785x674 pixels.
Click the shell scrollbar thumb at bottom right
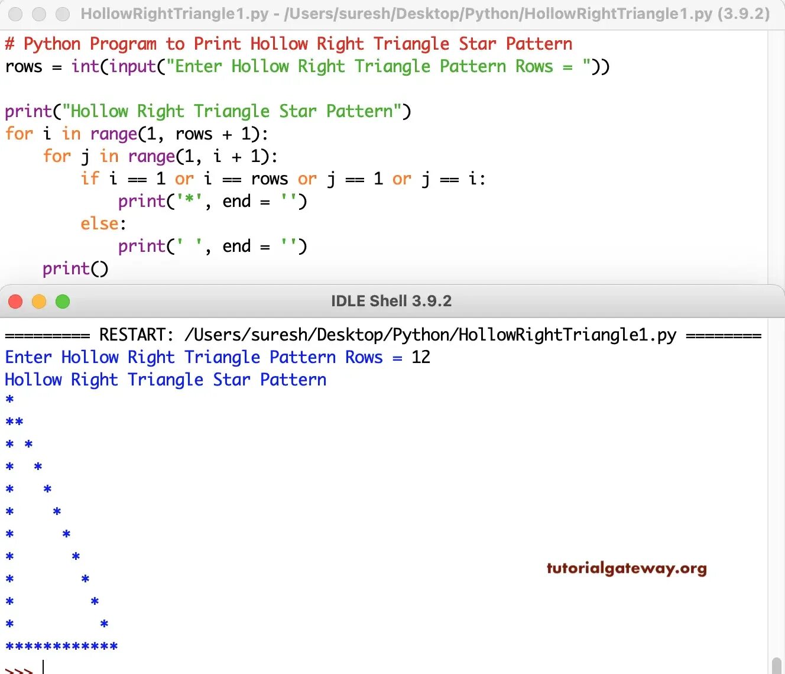777,665
